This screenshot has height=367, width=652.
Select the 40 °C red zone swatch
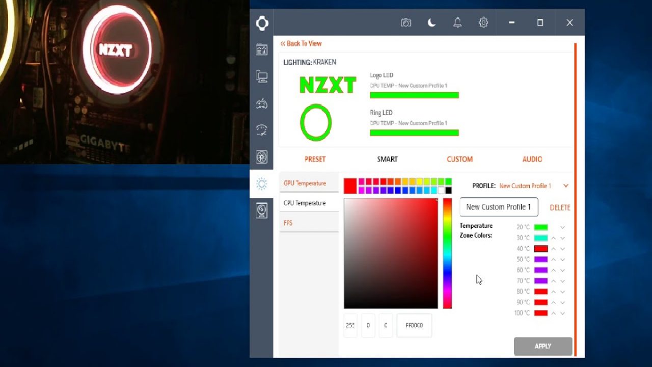541,249
